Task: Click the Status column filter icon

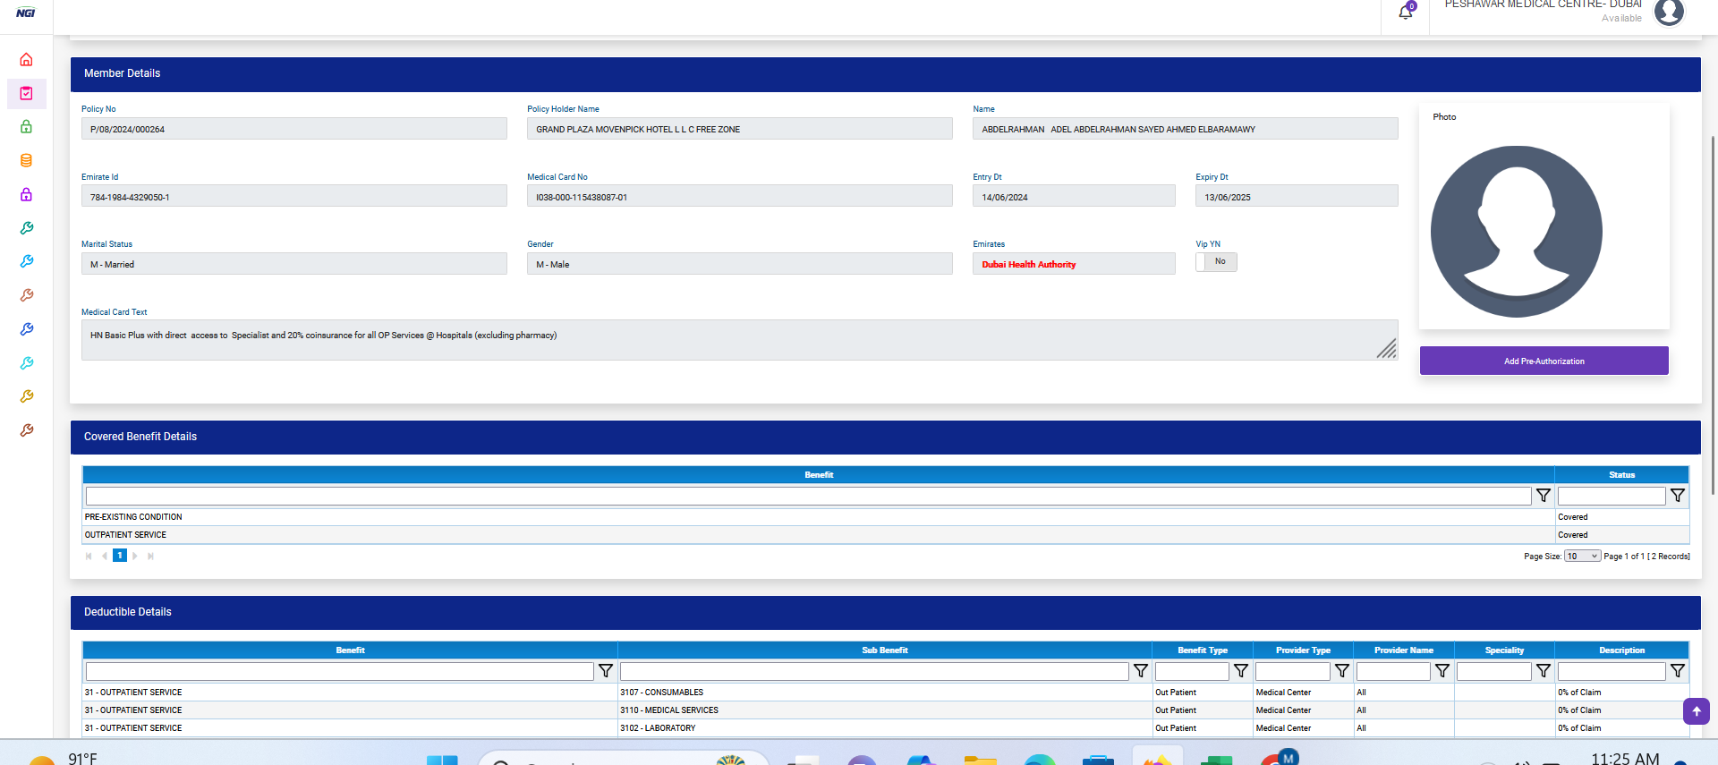Action: click(1677, 496)
